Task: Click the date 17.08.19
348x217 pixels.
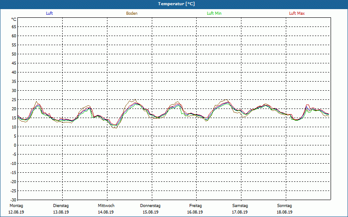Action: pyautogui.click(x=240, y=212)
